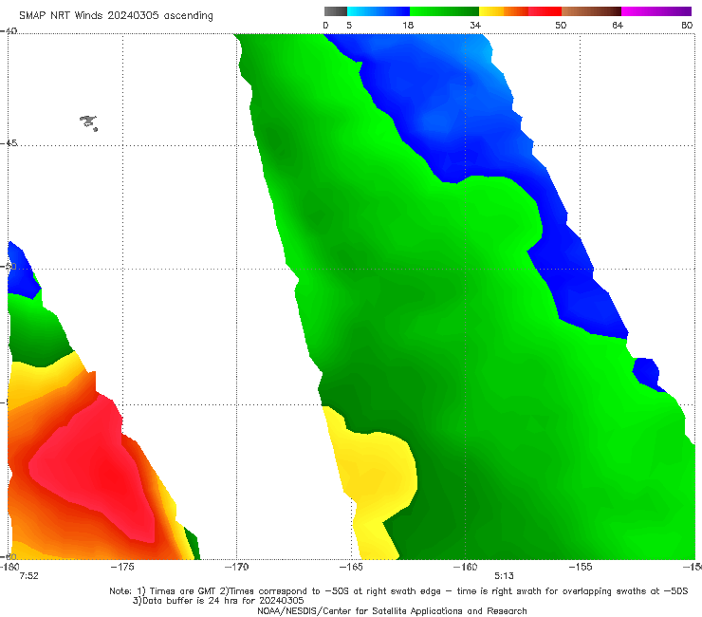
Task: Click the yellow-orange segment of the color bar
Action: pos(504,11)
